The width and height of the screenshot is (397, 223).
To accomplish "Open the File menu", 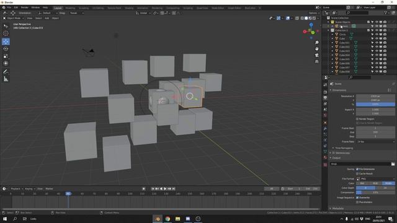I will (x=9, y=7).
